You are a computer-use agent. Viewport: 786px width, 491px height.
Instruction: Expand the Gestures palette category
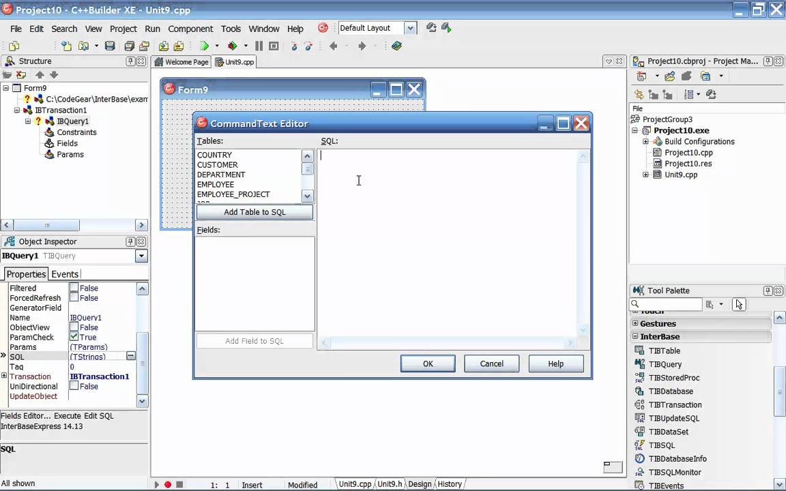pos(635,324)
